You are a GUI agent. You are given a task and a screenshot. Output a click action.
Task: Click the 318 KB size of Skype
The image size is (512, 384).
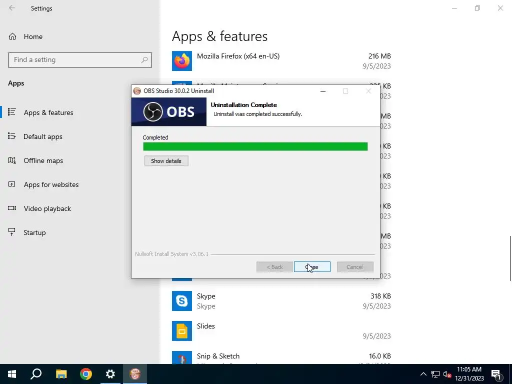click(380, 296)
